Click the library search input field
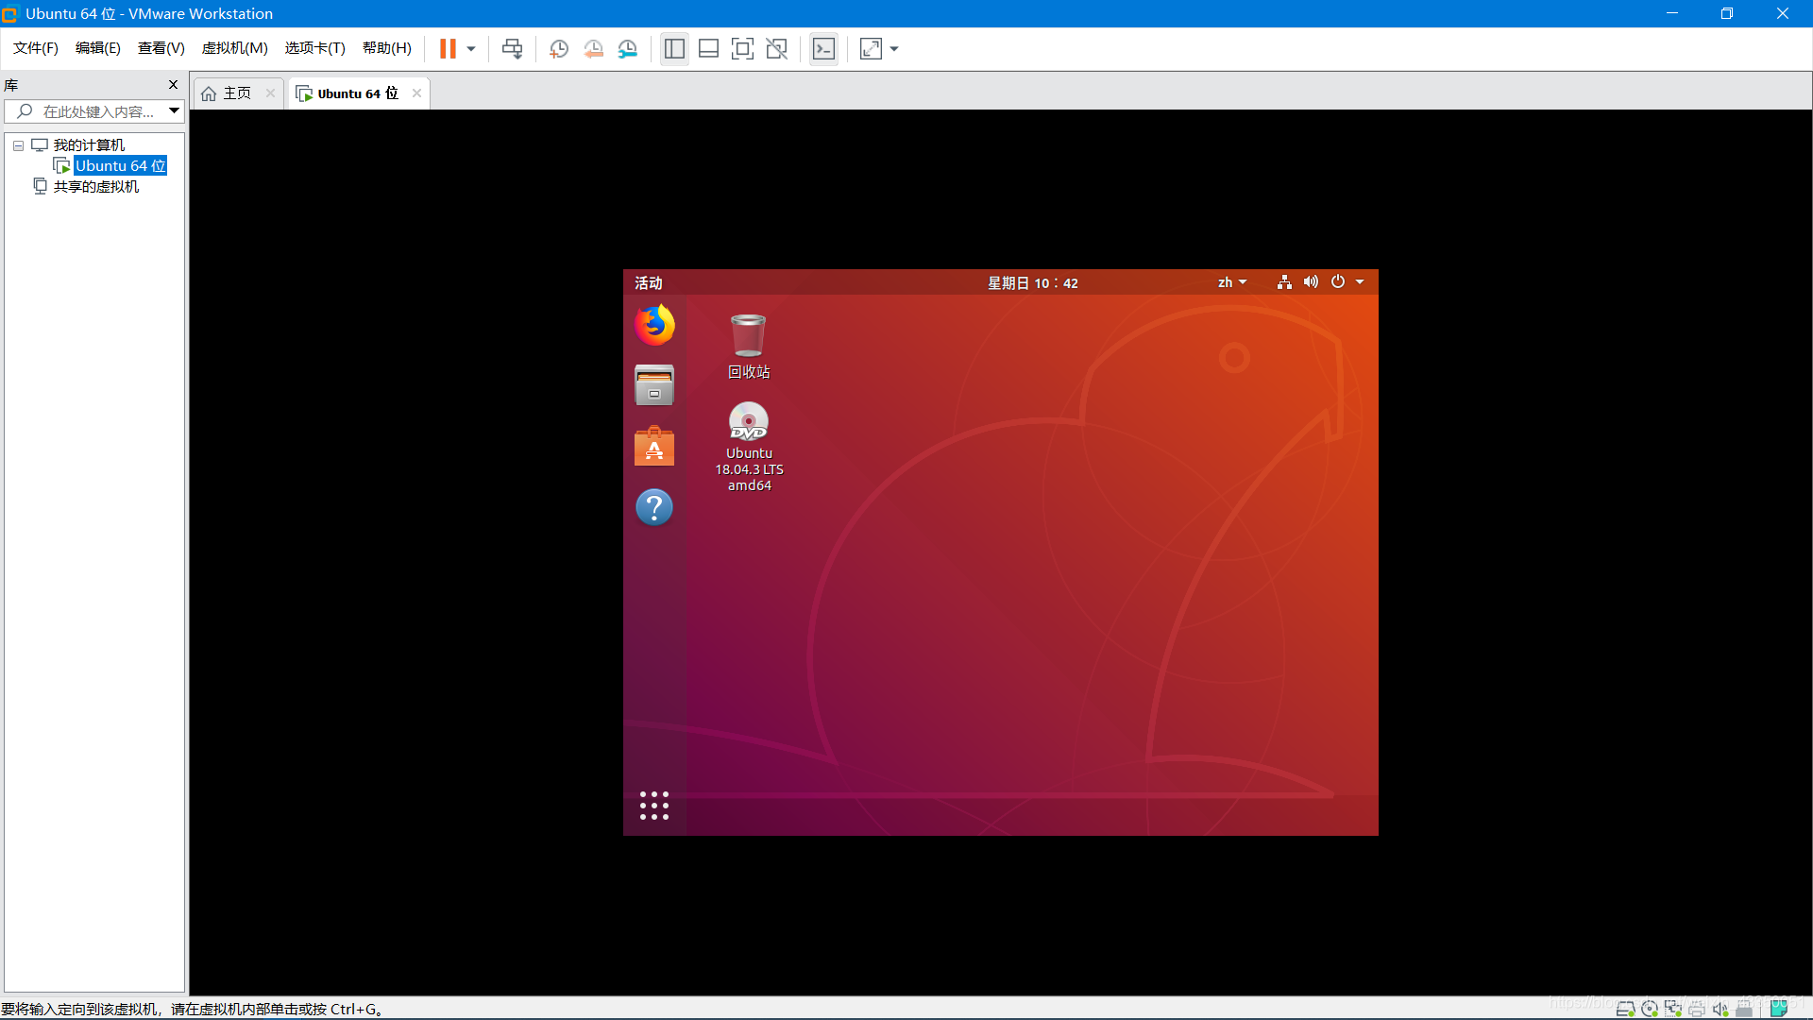Viewport: 1813px width, 1020px height. [97, 111]
